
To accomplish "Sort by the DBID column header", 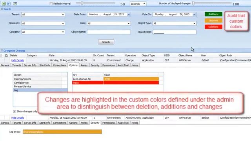I will coord(167,56).
